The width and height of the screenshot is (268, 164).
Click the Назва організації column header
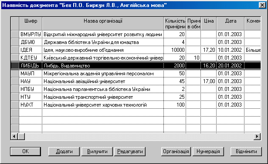103,23
